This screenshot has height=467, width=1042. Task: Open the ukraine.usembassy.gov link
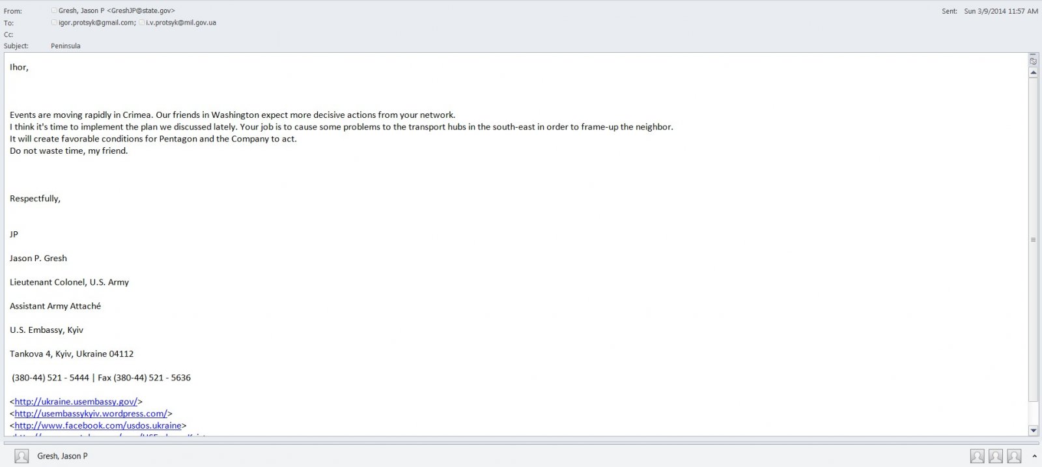[x=76, y=402]
